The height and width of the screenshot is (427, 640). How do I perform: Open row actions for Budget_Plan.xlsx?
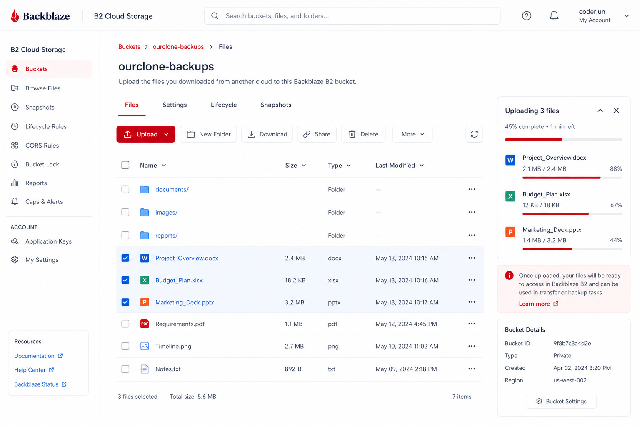coord(472,280)
